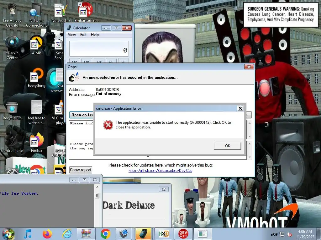Click scroll up arrow in 'File for System' window
This screenshot has height=240, width=321.
coord(97,187)
